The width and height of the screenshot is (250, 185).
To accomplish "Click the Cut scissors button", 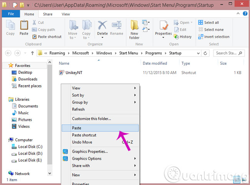I will pyautogui.click(x=38, y=22).
